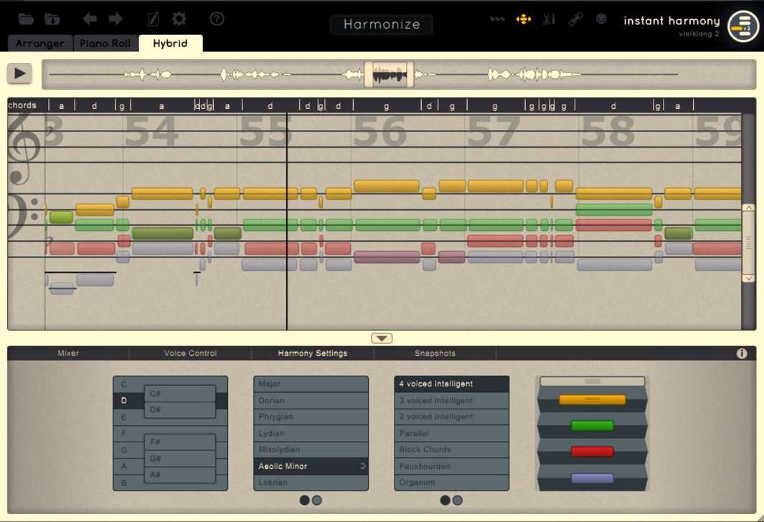Select key F# in the key list
Screen dimensions: 764x522
coord(180,442)
